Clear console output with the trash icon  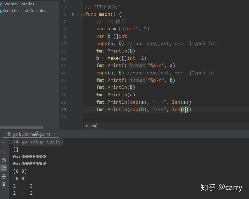click(x=4, y=184)
